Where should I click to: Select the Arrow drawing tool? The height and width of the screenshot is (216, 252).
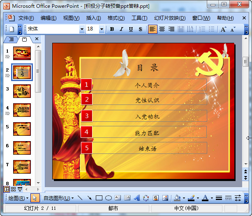click(89, 198)
